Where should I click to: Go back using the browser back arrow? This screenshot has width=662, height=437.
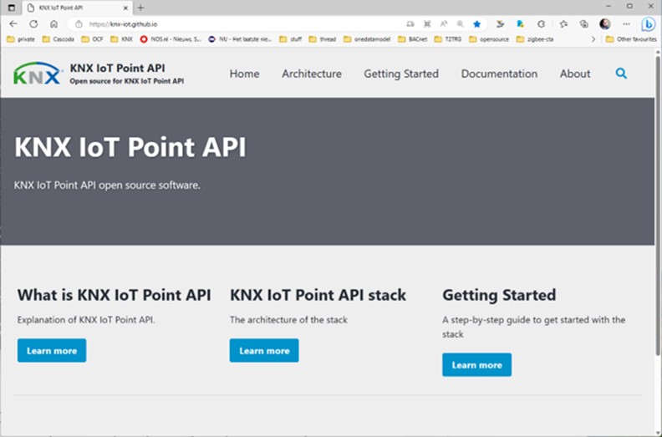pyautogui.click(x=13, y=24)
